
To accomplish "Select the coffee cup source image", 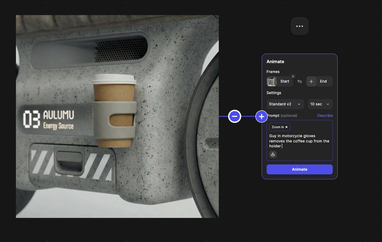I will (117, 116).
